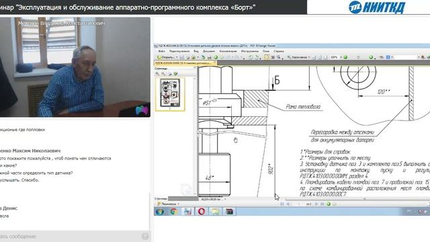Go to the first page button
Image resolution: width=430 pixels, height=242 pixels.
coord(282,204)
